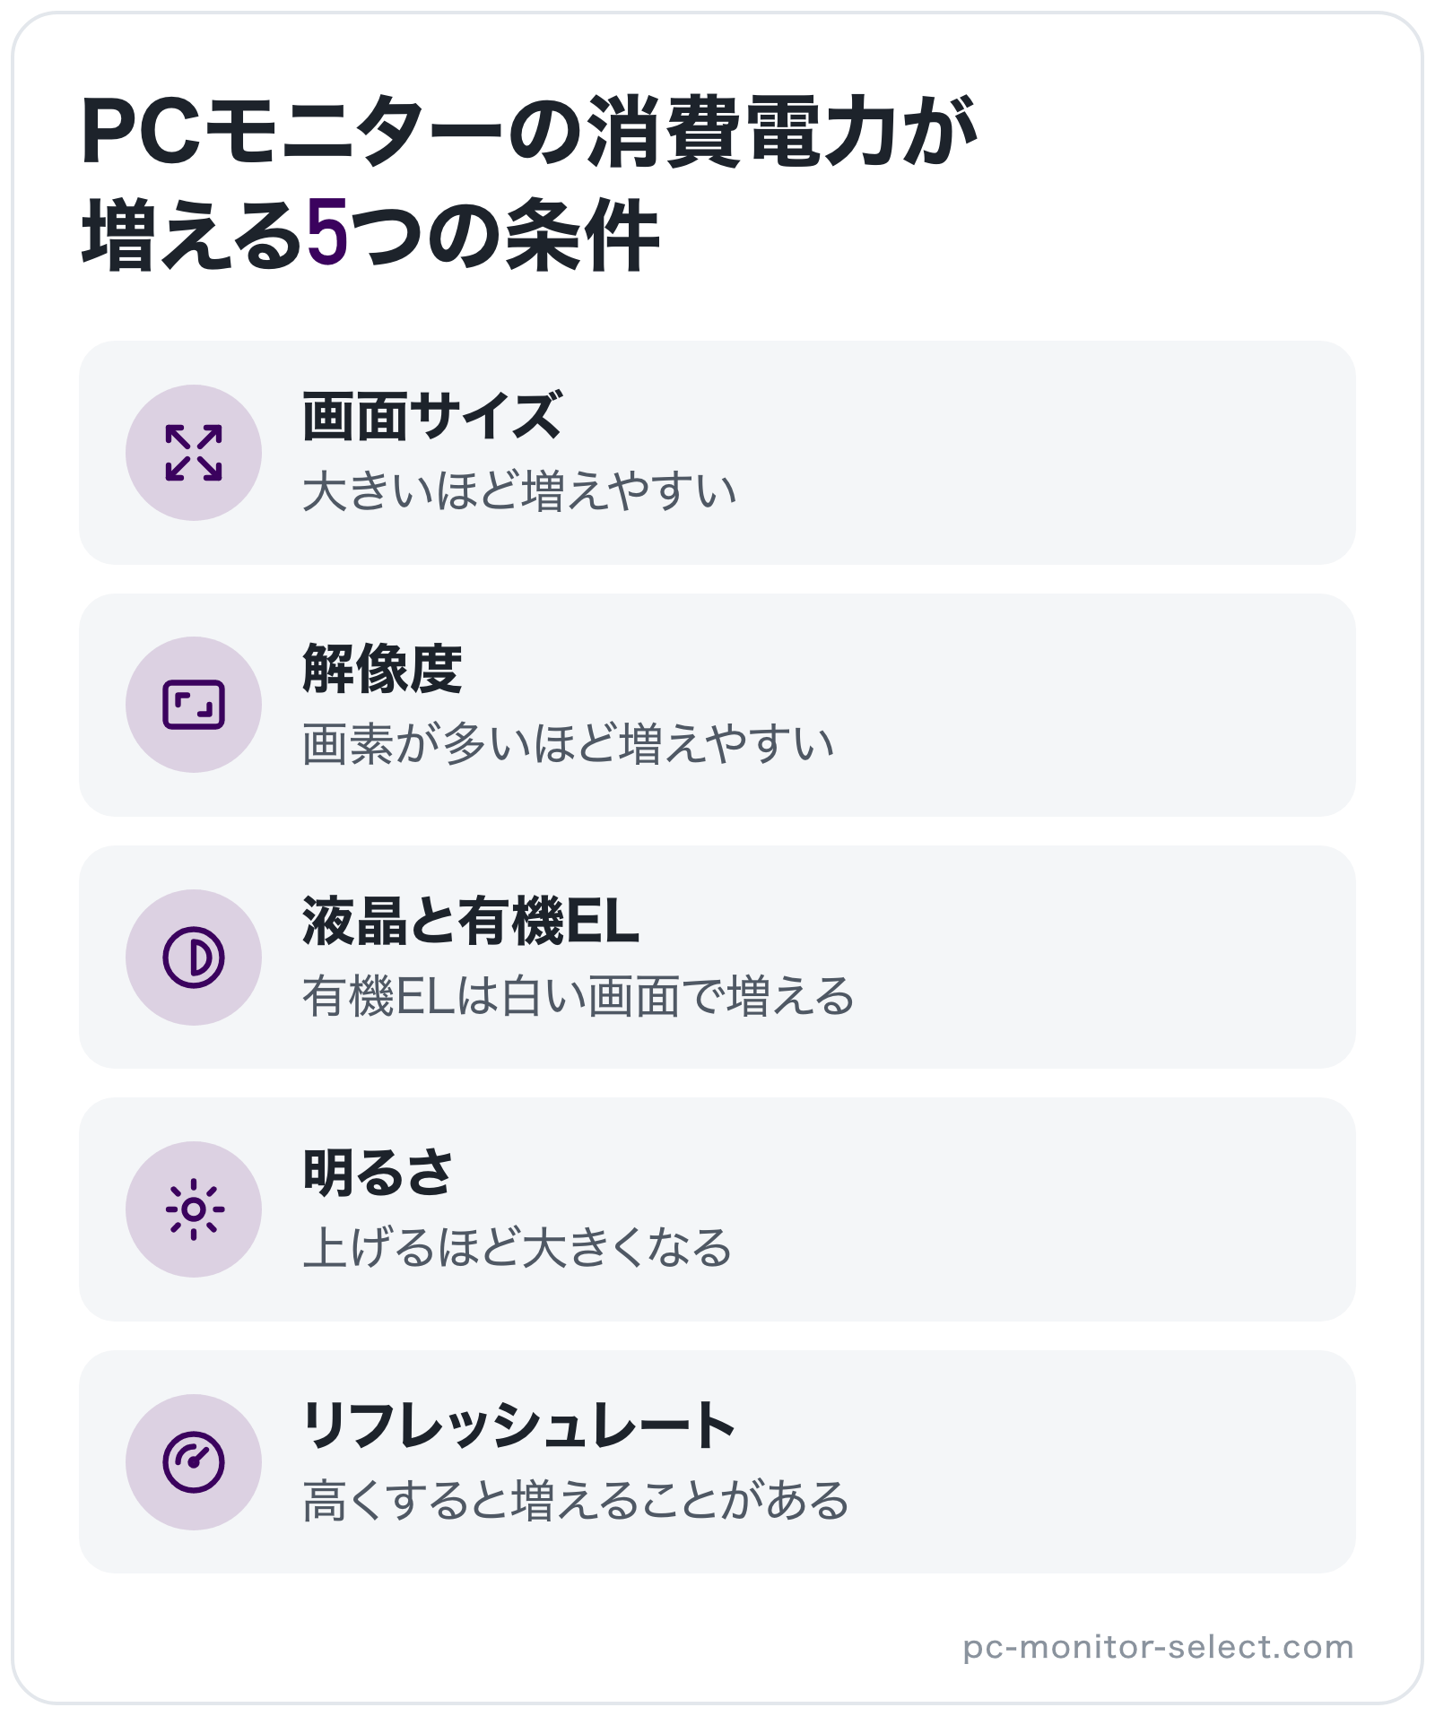Click the text 上げるほど大きくなる
Screen dimensions: 1435x1716
pos(517,1248)
